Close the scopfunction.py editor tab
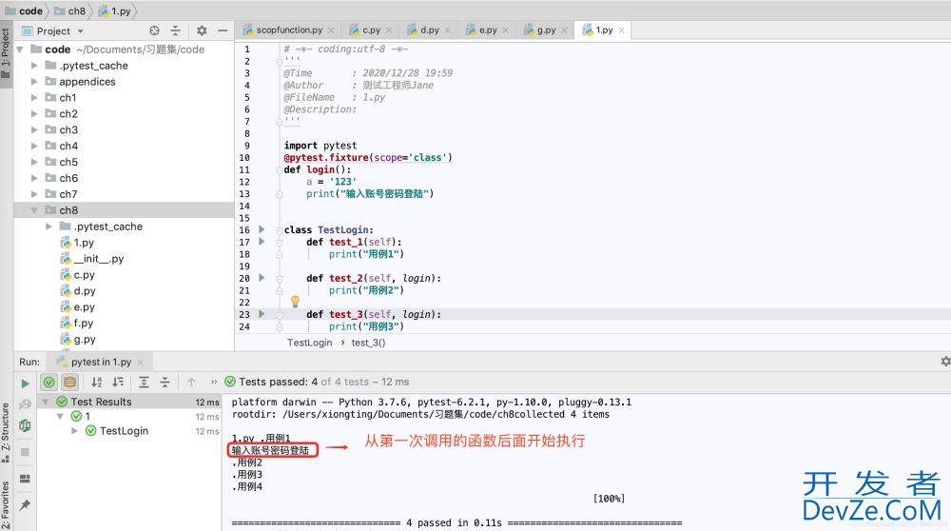Viewport: 951px width, 531px height. point(331,30)
